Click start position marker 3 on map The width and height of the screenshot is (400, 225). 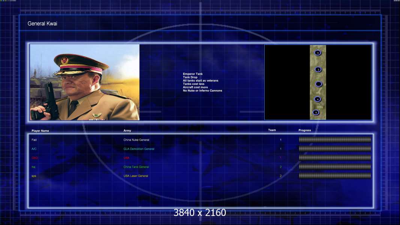tap(317, 53)
